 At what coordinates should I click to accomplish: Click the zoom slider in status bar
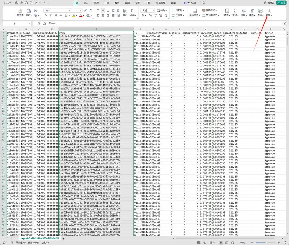point(266,243)
